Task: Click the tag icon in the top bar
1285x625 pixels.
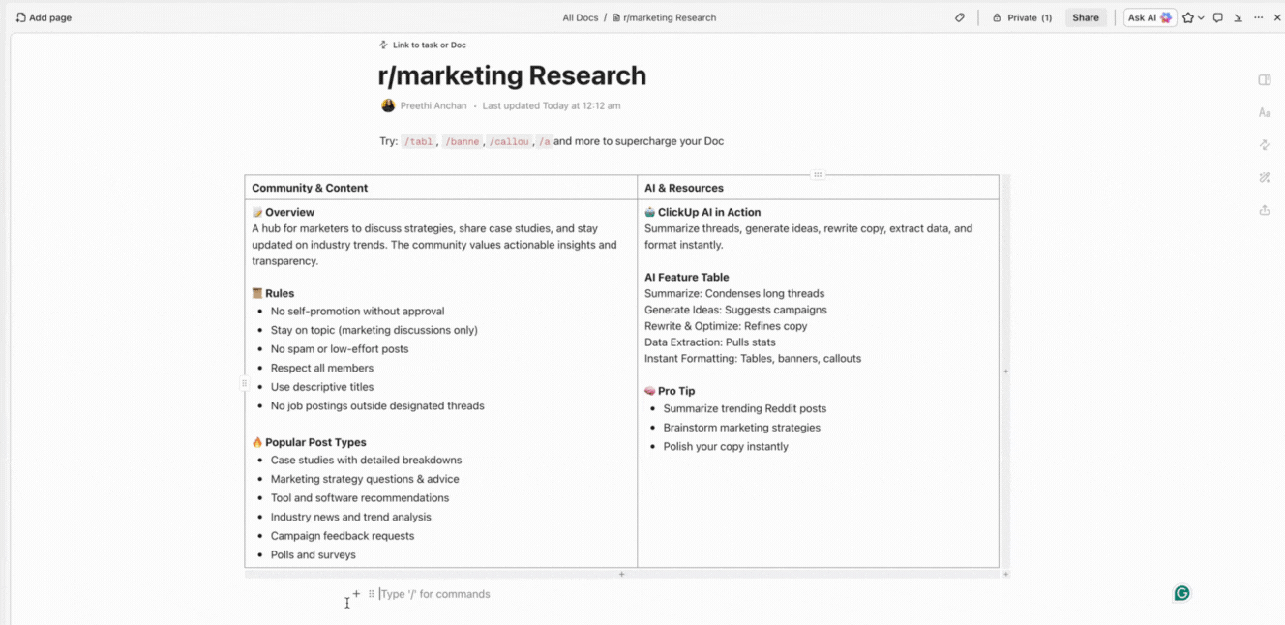Action: tap(959, 17)
